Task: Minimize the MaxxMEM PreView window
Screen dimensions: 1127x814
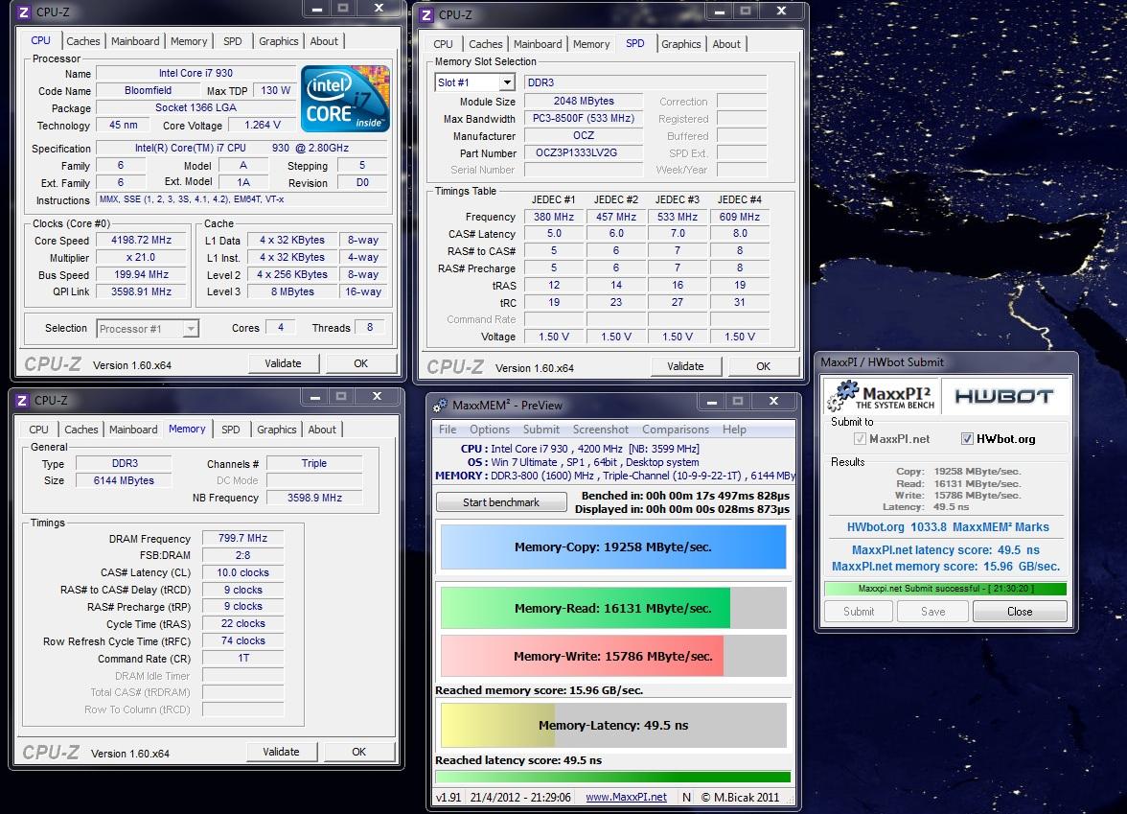Action: point(711,401)
